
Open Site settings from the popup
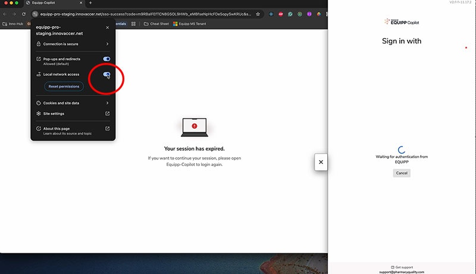coord(73,114)
